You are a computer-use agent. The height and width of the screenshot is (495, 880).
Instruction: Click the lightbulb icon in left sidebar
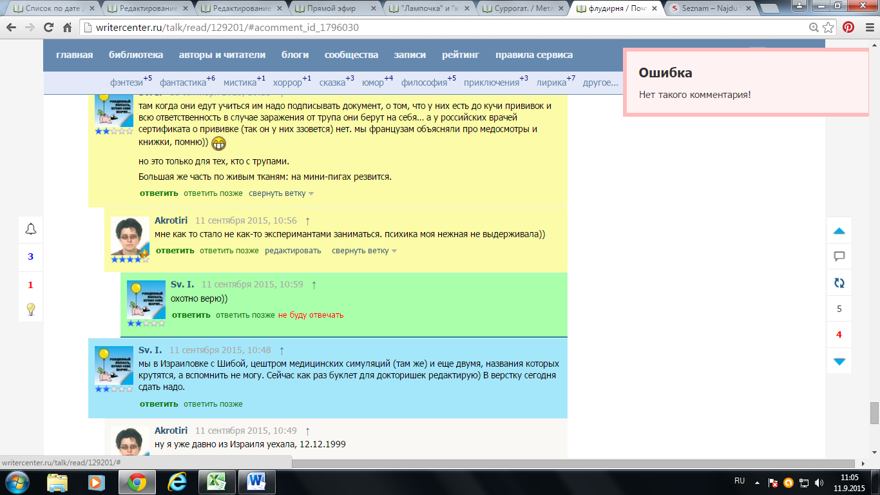coord(30,309)
